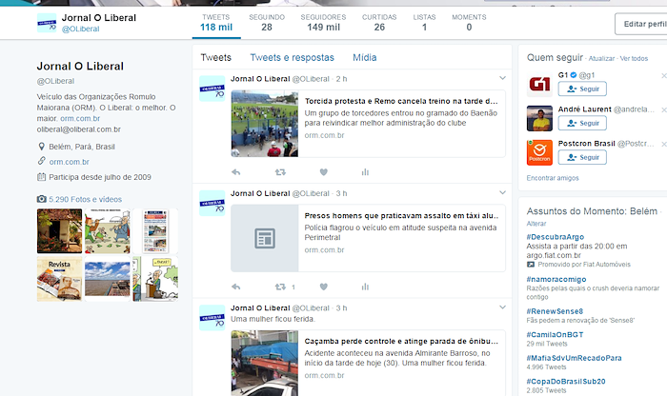Retweet the Torcida protesta tweet
667x396 pixels.
coord(280,172)
